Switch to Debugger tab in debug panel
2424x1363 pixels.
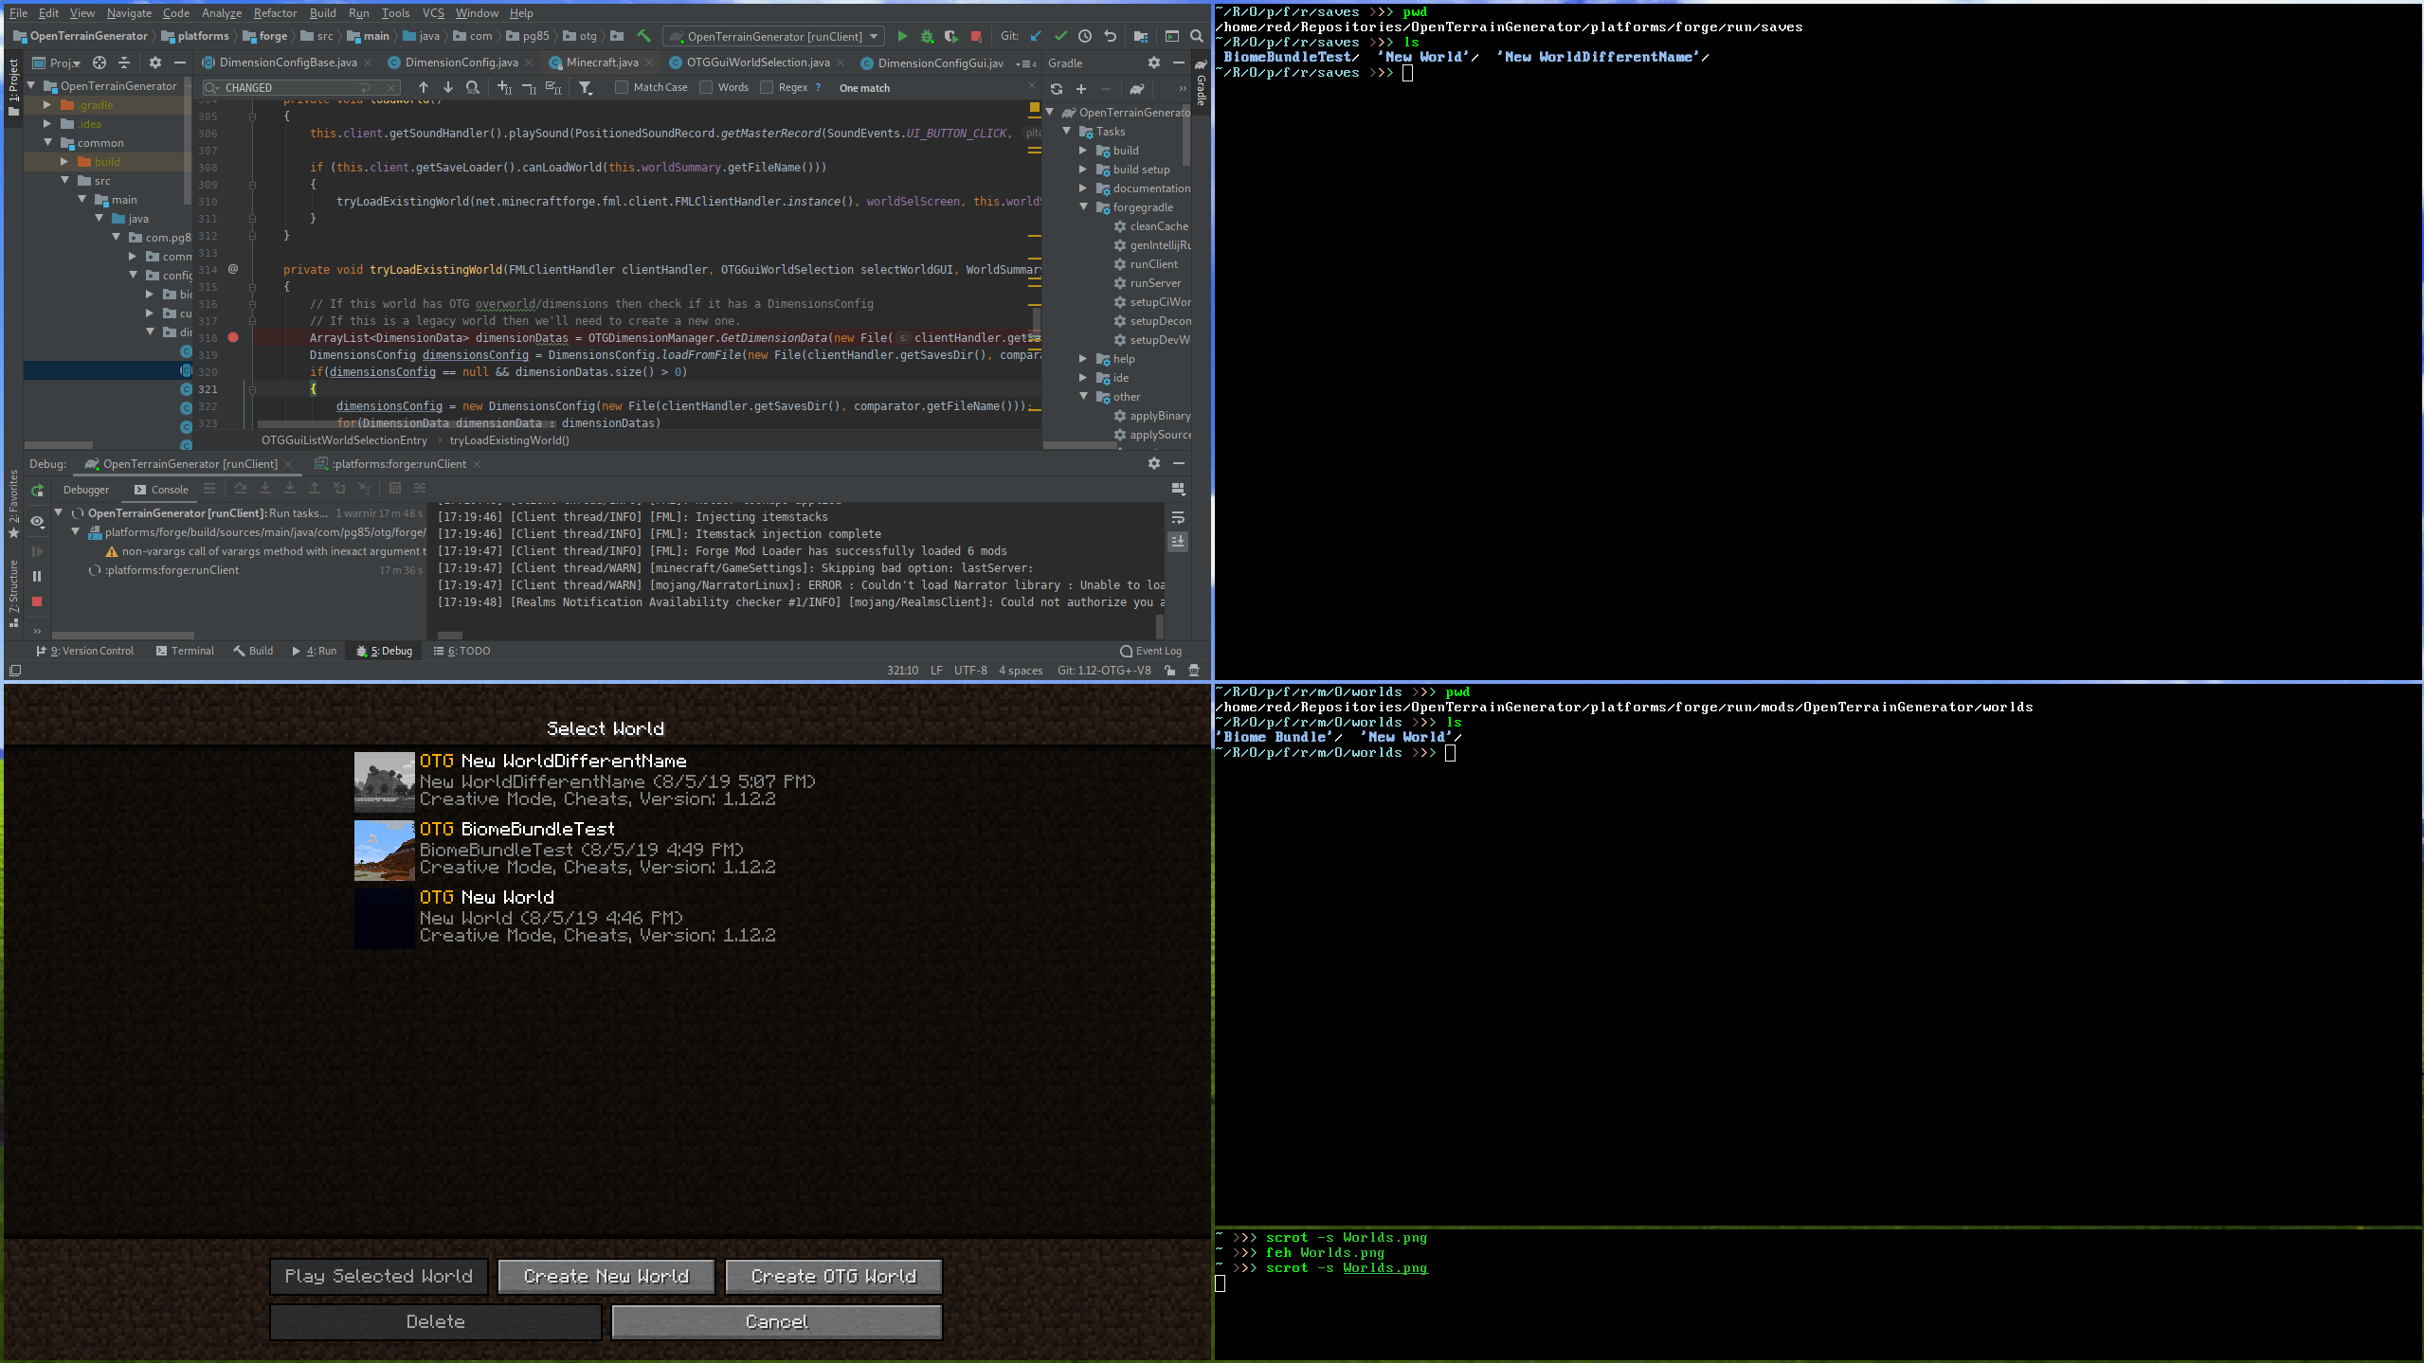(x=86, y=490)
